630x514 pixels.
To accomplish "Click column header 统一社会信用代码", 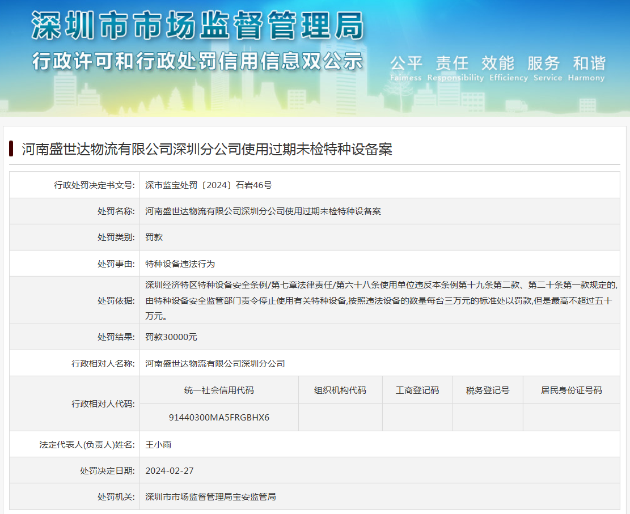I will pos(219,390).
